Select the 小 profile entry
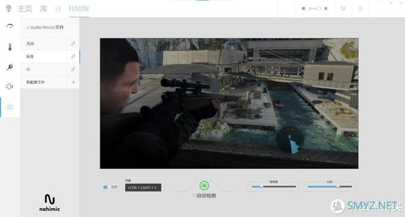The height and width of the screenshot is (217, 405). pyautogui.click(x=43, y=70)
